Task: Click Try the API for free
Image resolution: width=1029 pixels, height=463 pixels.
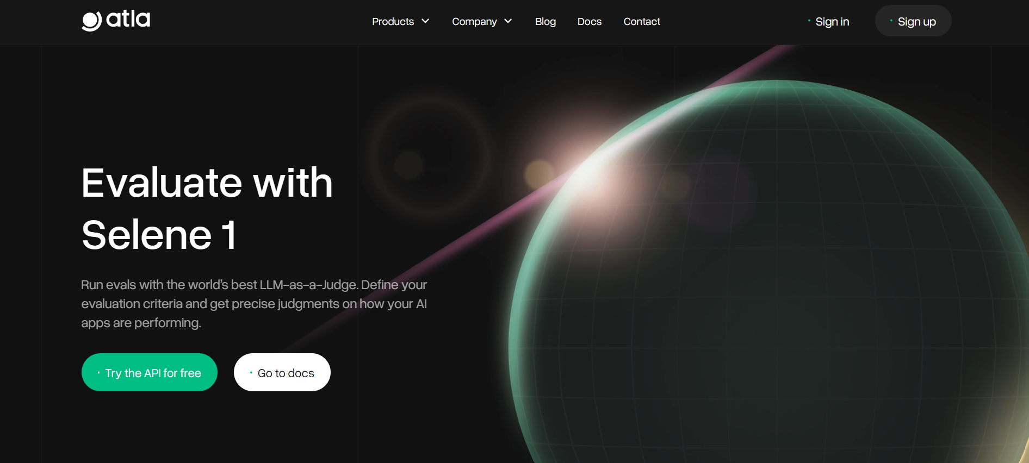Action: (x=150, y=372)
